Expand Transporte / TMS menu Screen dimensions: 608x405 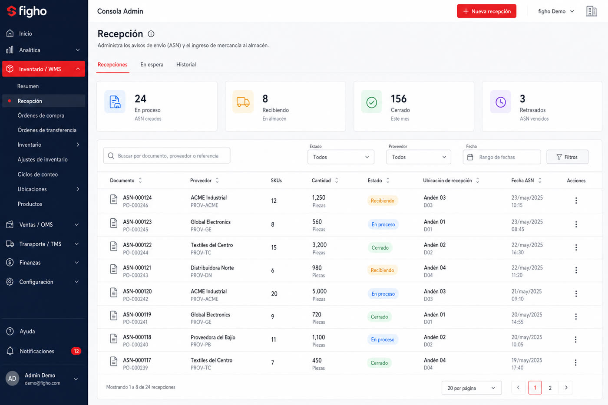(x=77, y=244)
